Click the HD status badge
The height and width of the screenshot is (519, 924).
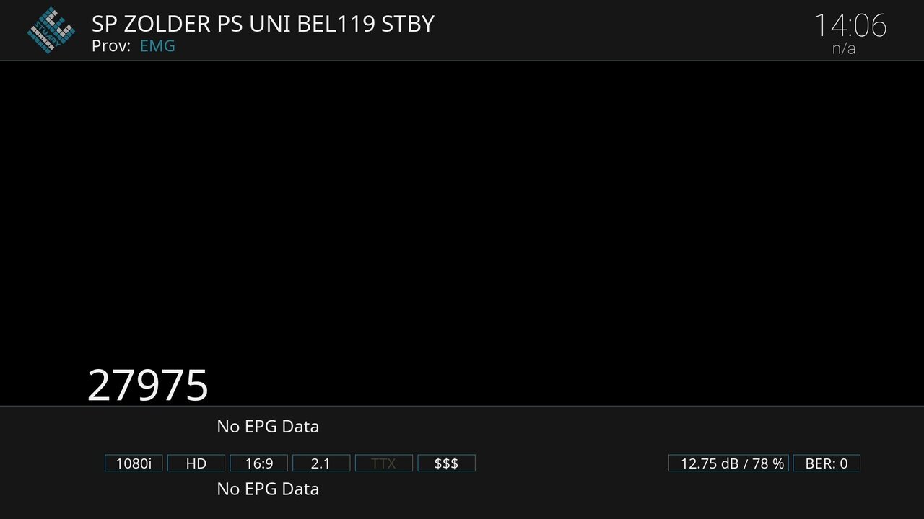[x=196, y=463]
